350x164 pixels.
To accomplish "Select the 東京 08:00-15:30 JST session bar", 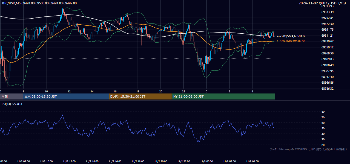I will (x=66, y=96).
